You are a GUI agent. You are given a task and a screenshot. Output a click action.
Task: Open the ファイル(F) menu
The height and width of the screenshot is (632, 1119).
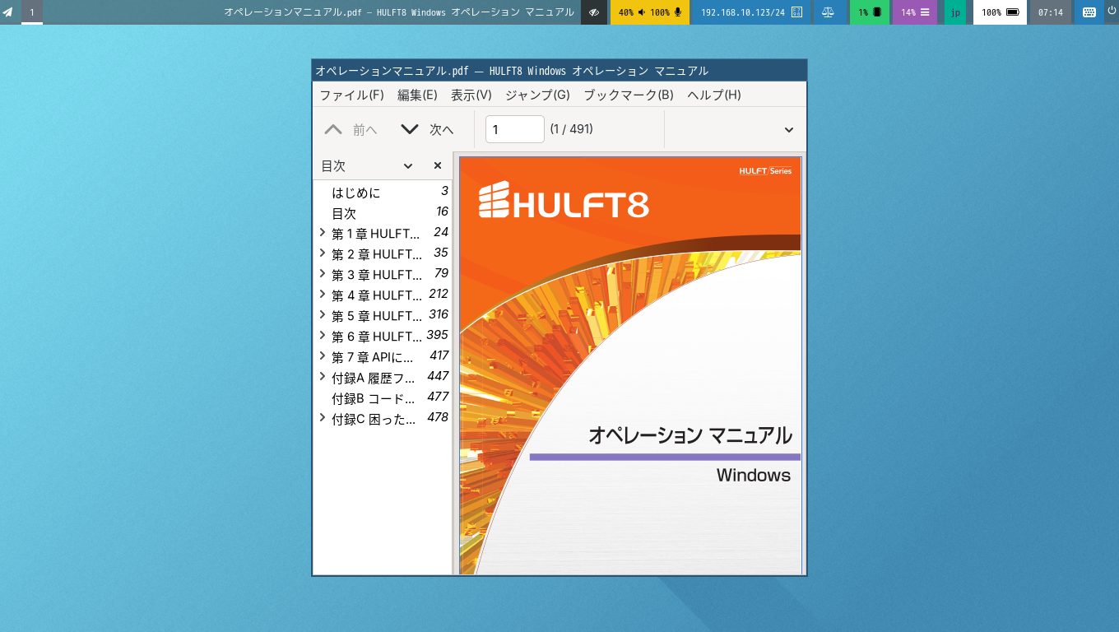pyautogui.click(x=351, y=95)
